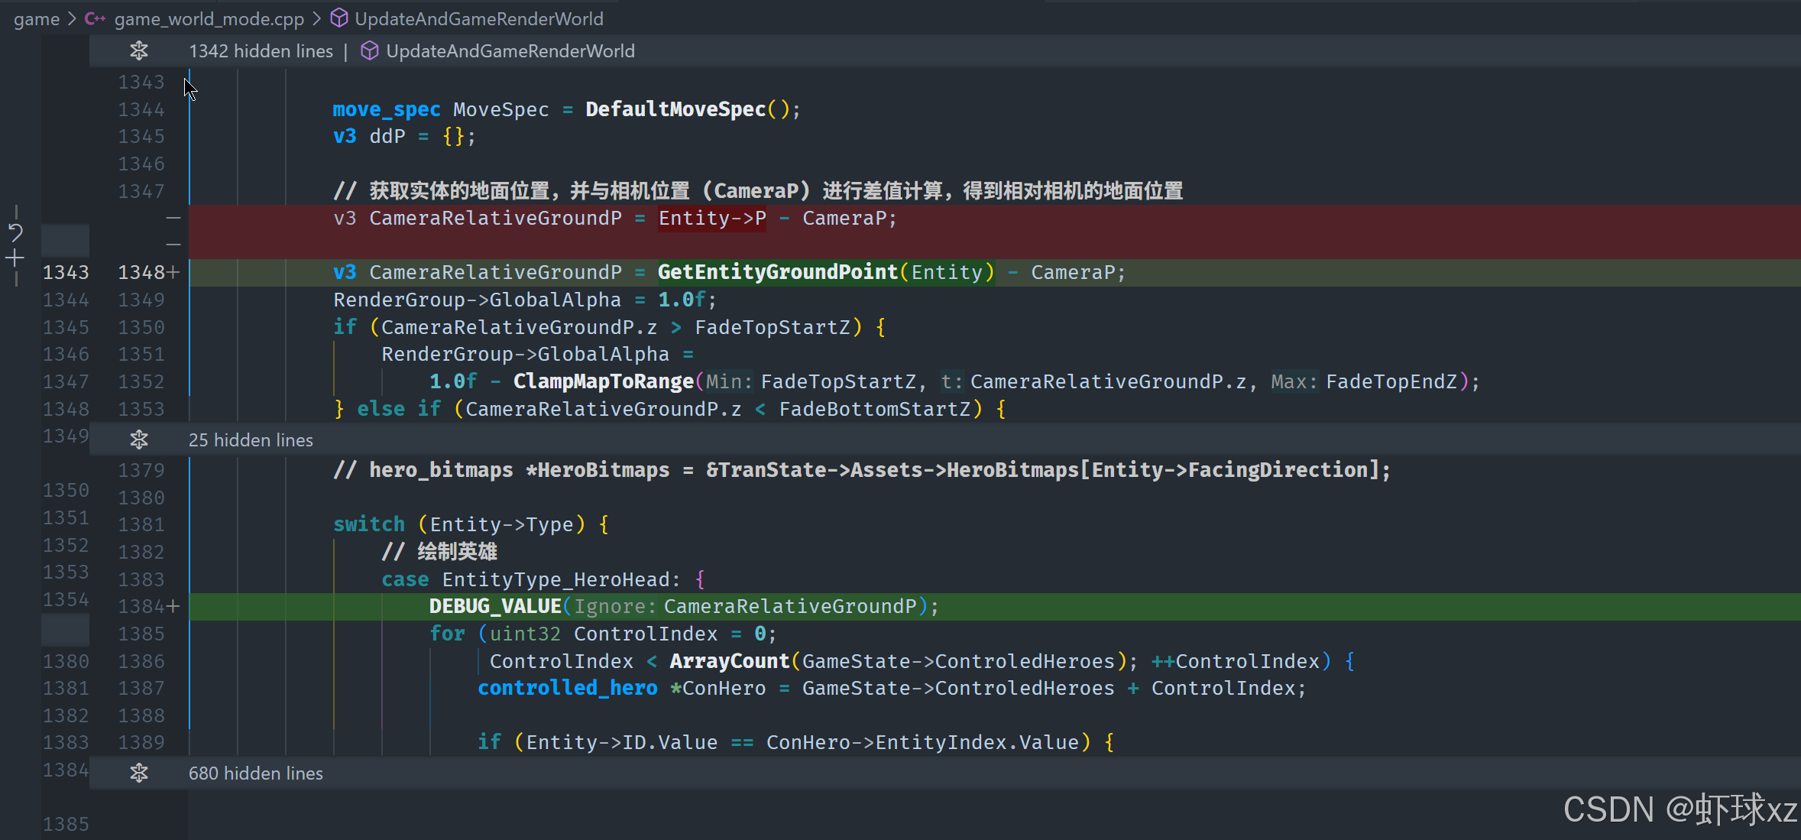Click ClampMapToRange function name
The width and height of the screenshot is (1801, 840).
click(x=603, y=381)
